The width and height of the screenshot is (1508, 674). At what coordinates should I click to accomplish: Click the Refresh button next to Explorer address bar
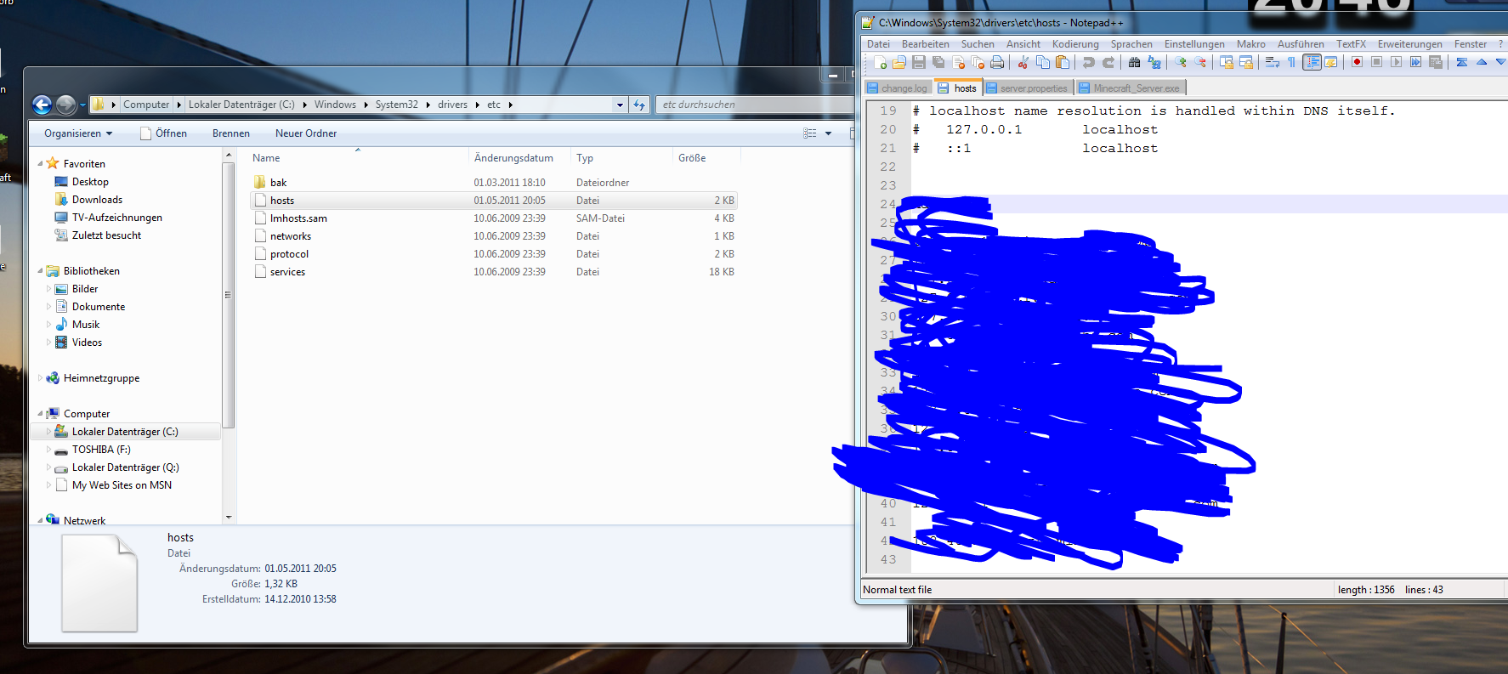point(640,105)
